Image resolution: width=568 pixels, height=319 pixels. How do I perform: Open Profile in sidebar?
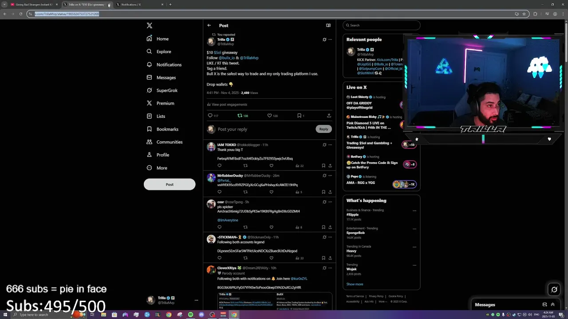click(x=158, y=155)
